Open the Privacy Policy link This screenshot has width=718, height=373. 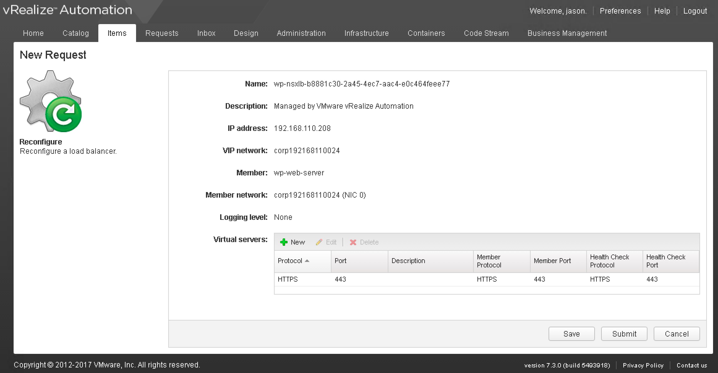[643, 365]
